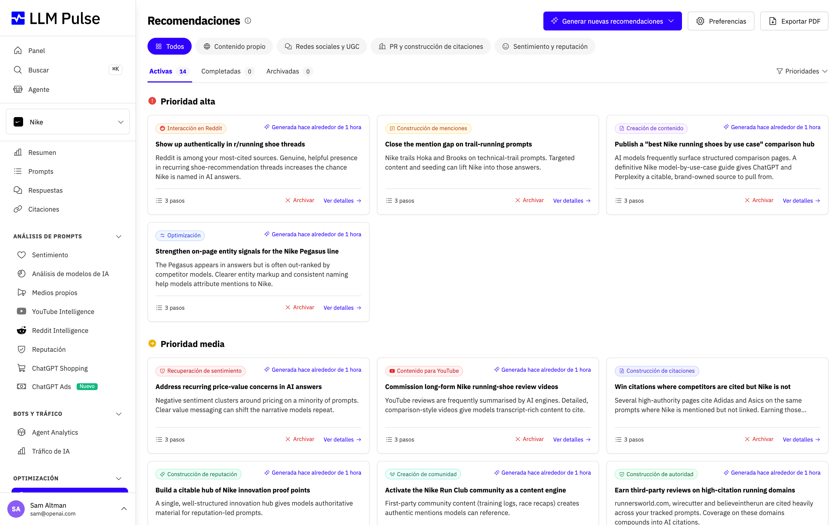Expand the Sam Altman account menu chevron
840x525 pixels.
124,509
